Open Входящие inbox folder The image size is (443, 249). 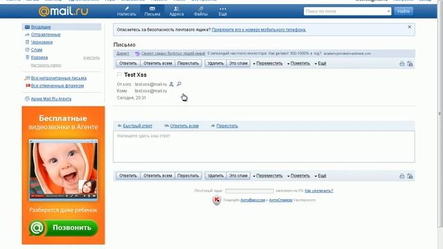pos(41,27)
